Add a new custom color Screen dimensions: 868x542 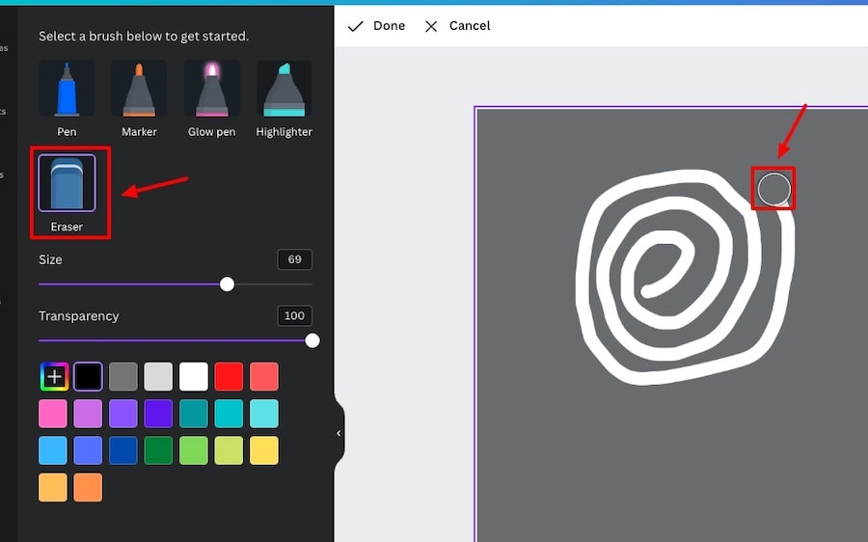tap(54, 376)
